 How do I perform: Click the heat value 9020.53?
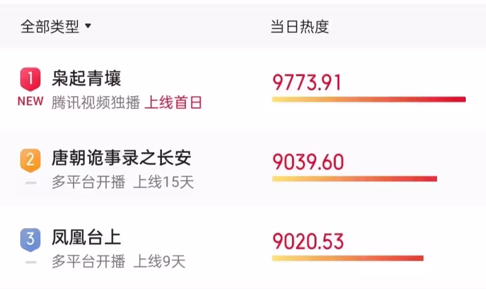[x=308, y=242]
